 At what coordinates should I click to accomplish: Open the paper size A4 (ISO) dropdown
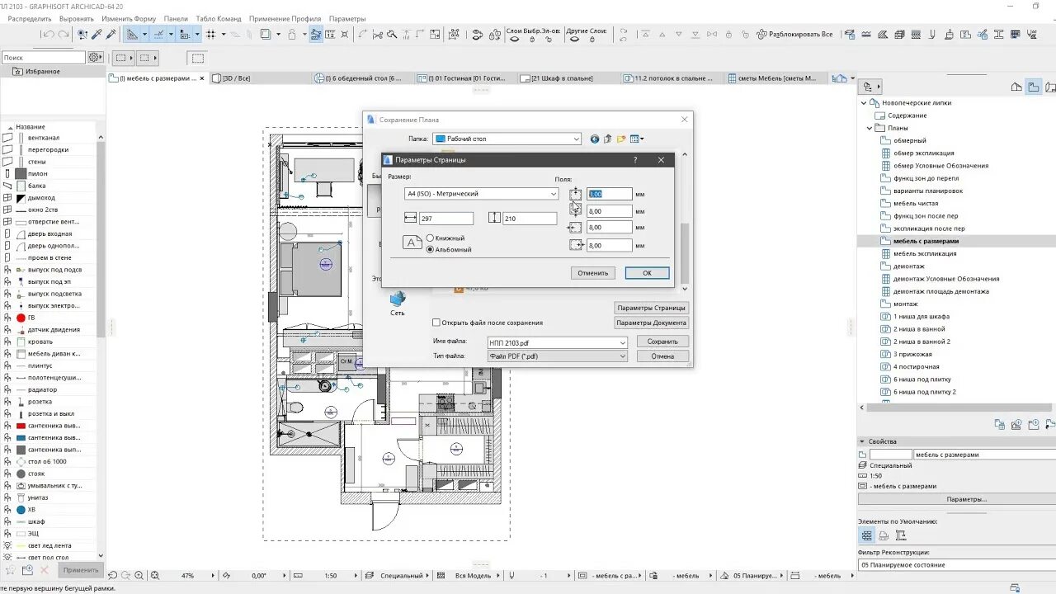[482, 194]
